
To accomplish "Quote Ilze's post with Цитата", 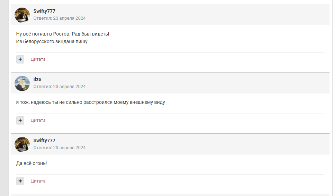I will [38, 120].
